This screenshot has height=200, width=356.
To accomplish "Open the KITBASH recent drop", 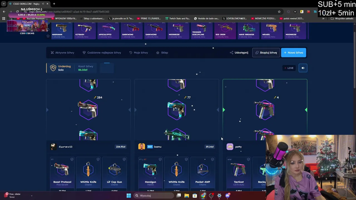I will pyautogui.click(x=85, y=31).
